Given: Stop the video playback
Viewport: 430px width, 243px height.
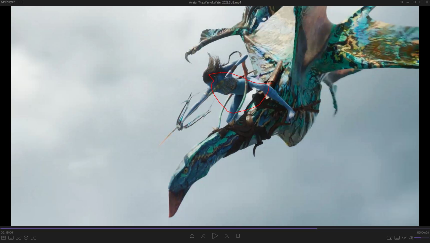Looking at the screenshot, I should tap(238, 236).
